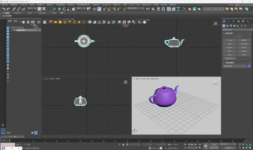Open the Civil View menu

point(134,5)
